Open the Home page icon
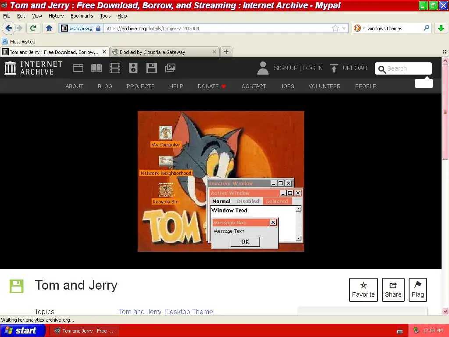449x337 pixels. pyautogui.click(x=49, y=28)
